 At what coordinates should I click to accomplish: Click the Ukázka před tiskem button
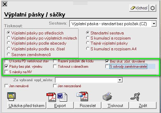(27, 106)
